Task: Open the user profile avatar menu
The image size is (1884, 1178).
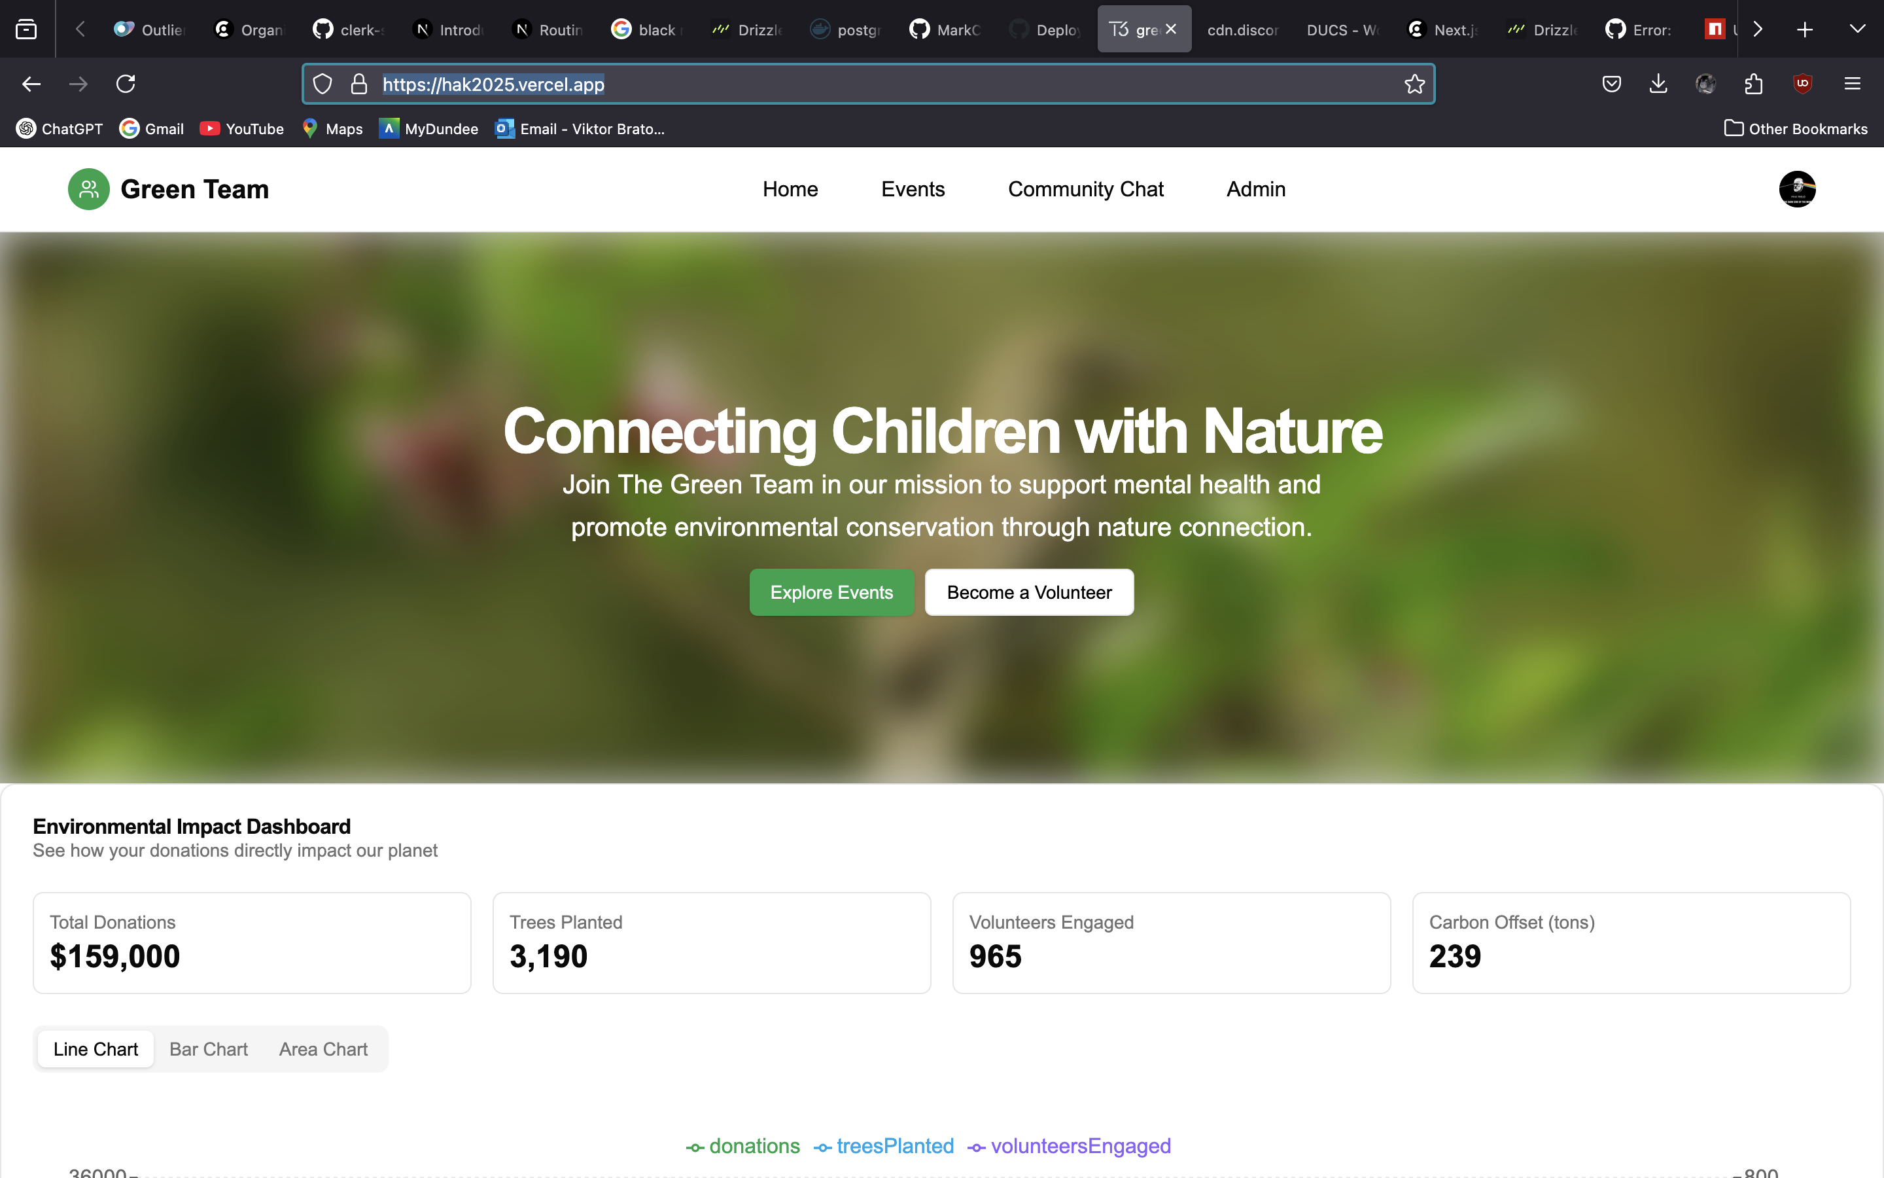Action: pos(1797,189)
